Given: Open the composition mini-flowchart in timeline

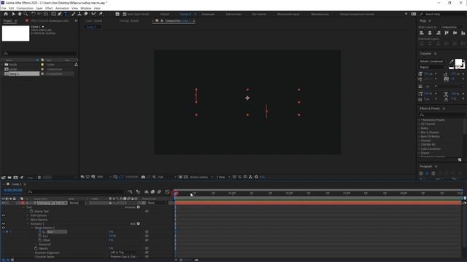Looking at the screenshot, I should pyautogui.click(x=130, y=192).
